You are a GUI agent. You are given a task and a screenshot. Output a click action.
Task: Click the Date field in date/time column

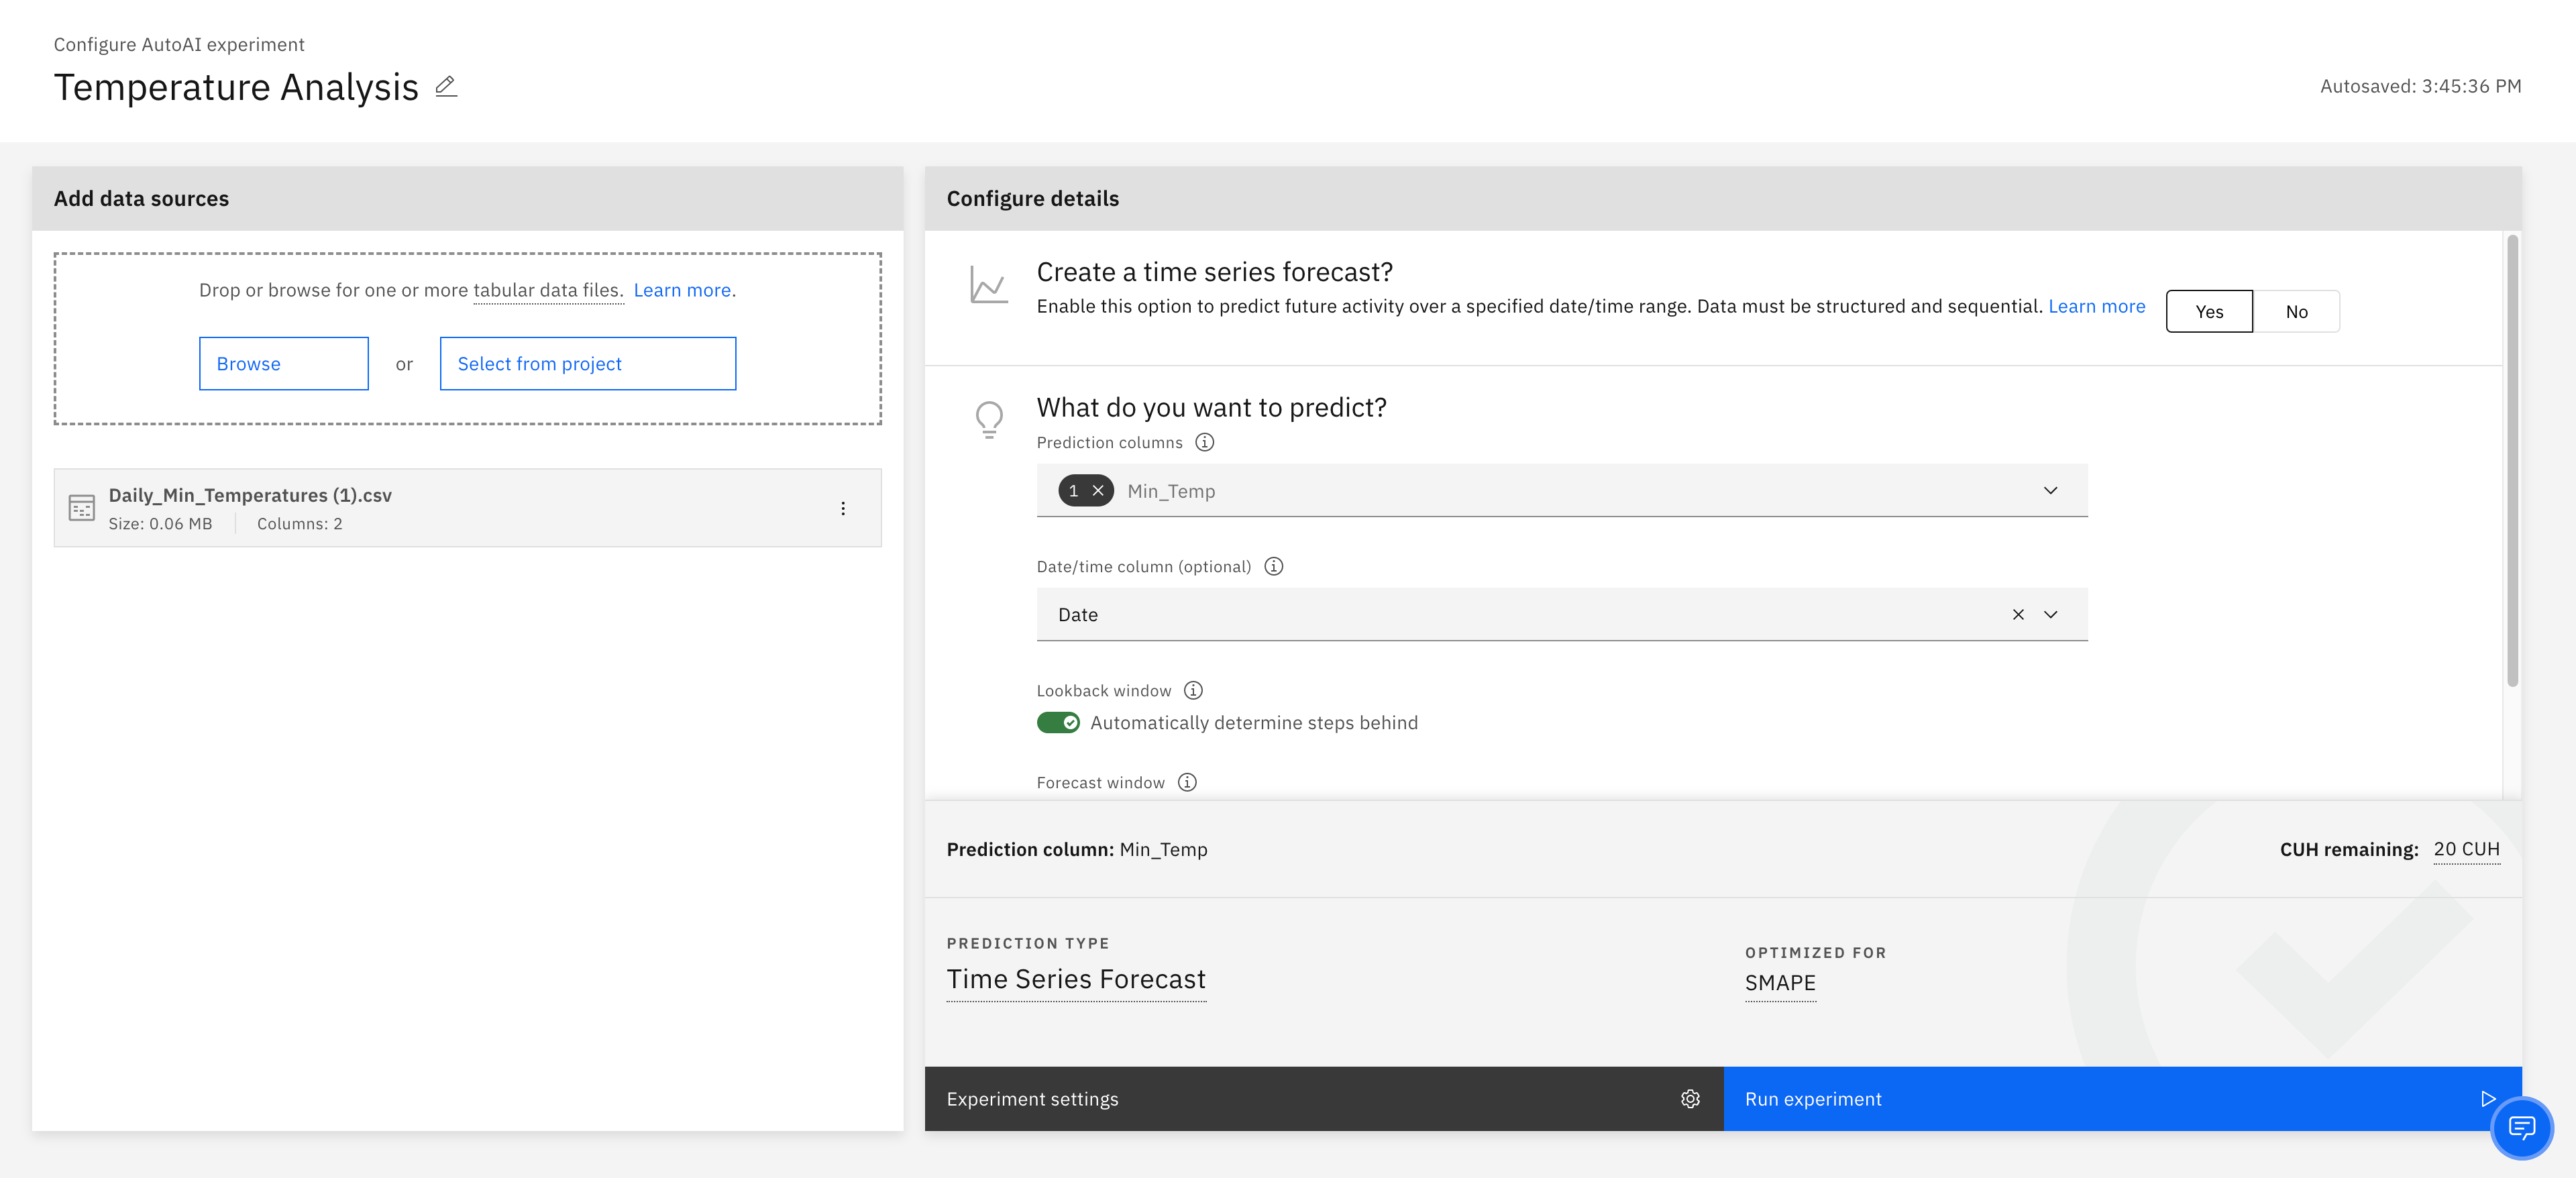(x=1562, y=614)
